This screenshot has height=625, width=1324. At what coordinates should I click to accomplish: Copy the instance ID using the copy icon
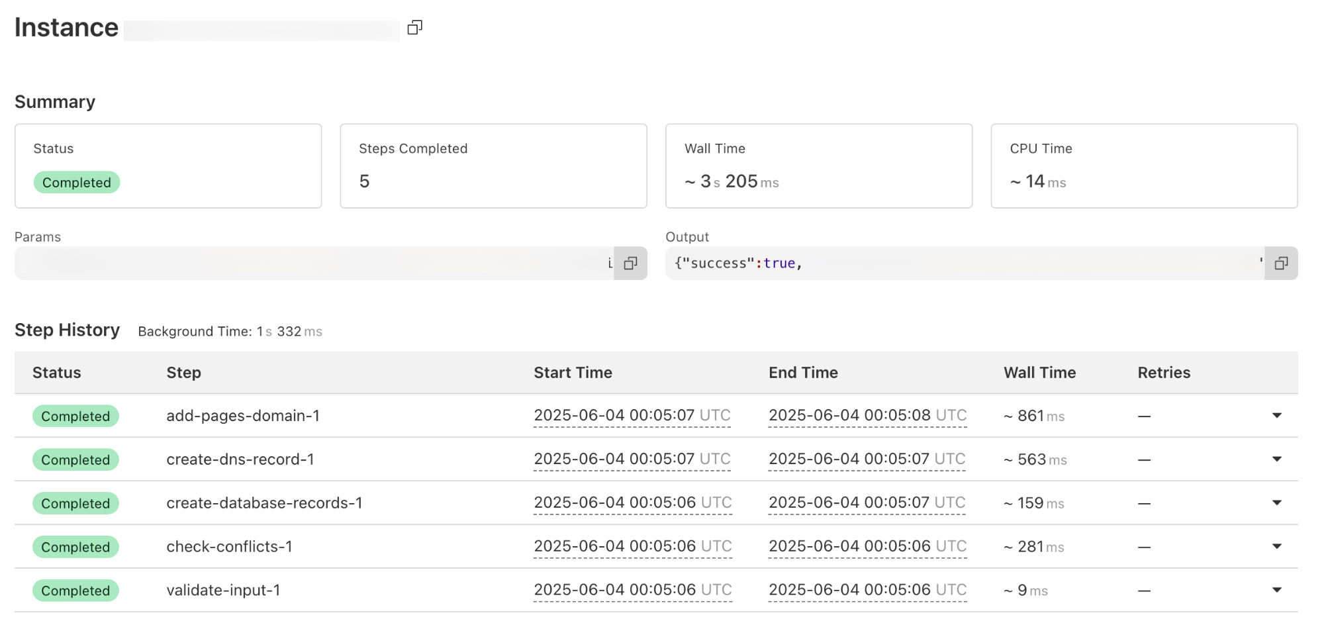416,27
